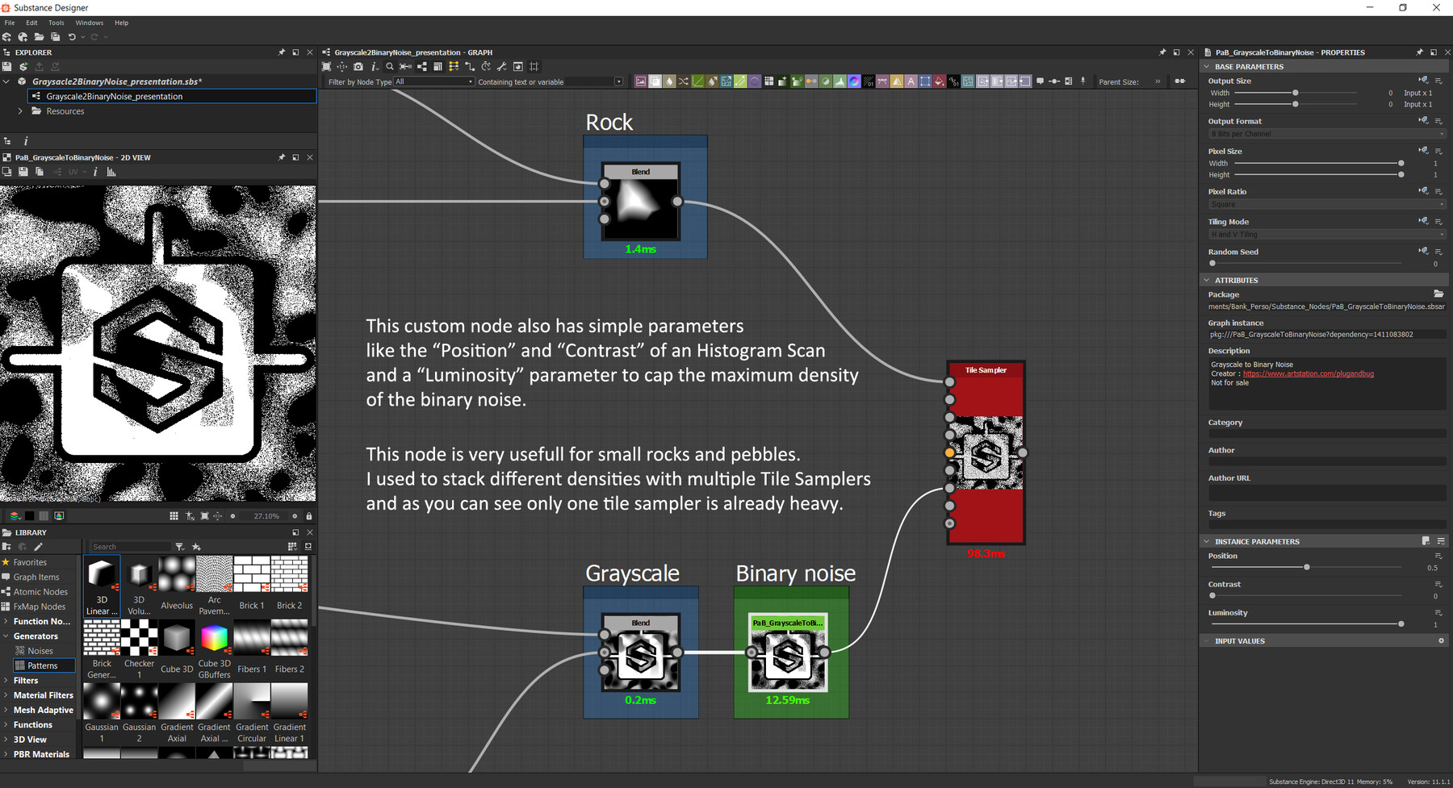
Task: Open the Edit menu
Action: [31, 23]
